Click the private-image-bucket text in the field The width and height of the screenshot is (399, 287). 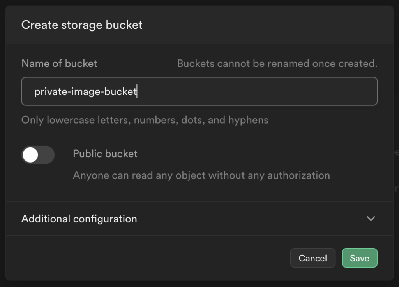(85, 91)
